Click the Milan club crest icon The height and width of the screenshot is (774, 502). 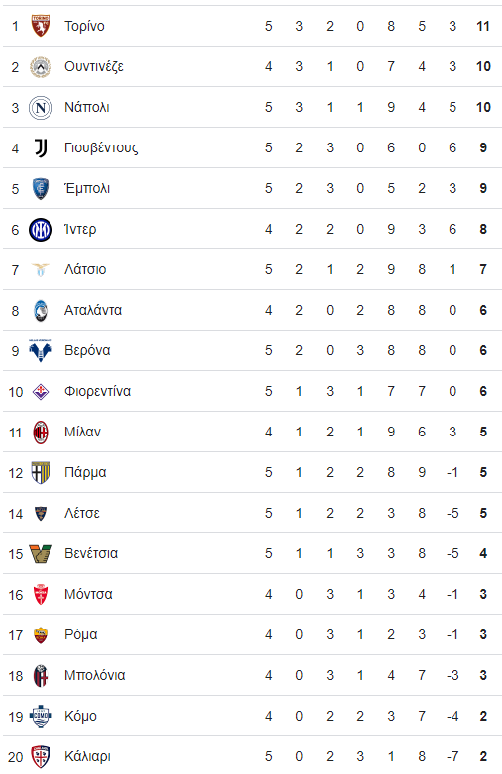41,432
